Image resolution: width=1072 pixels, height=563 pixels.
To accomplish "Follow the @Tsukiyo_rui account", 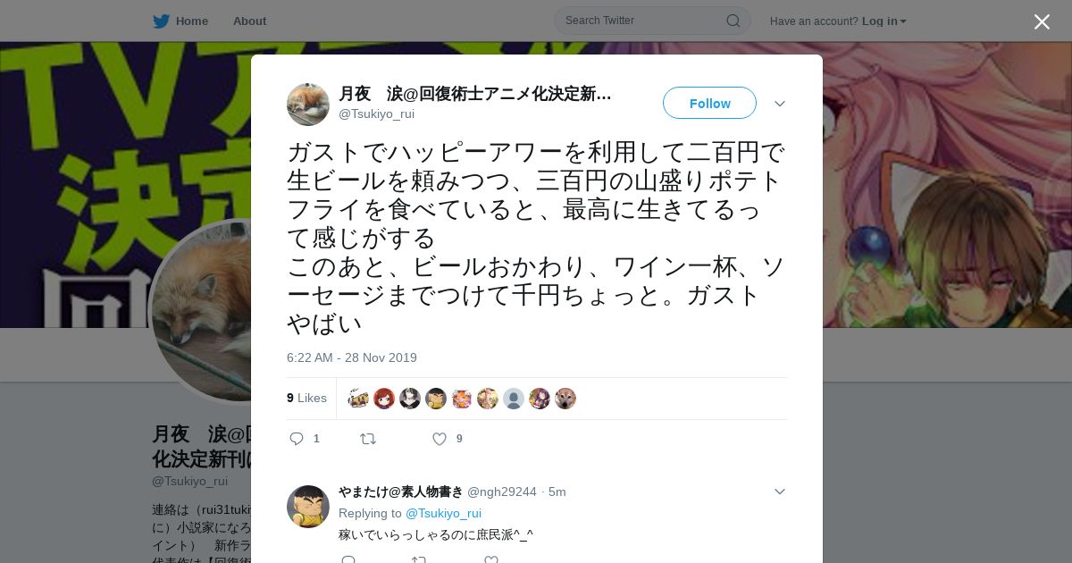I will pos(709,103).
